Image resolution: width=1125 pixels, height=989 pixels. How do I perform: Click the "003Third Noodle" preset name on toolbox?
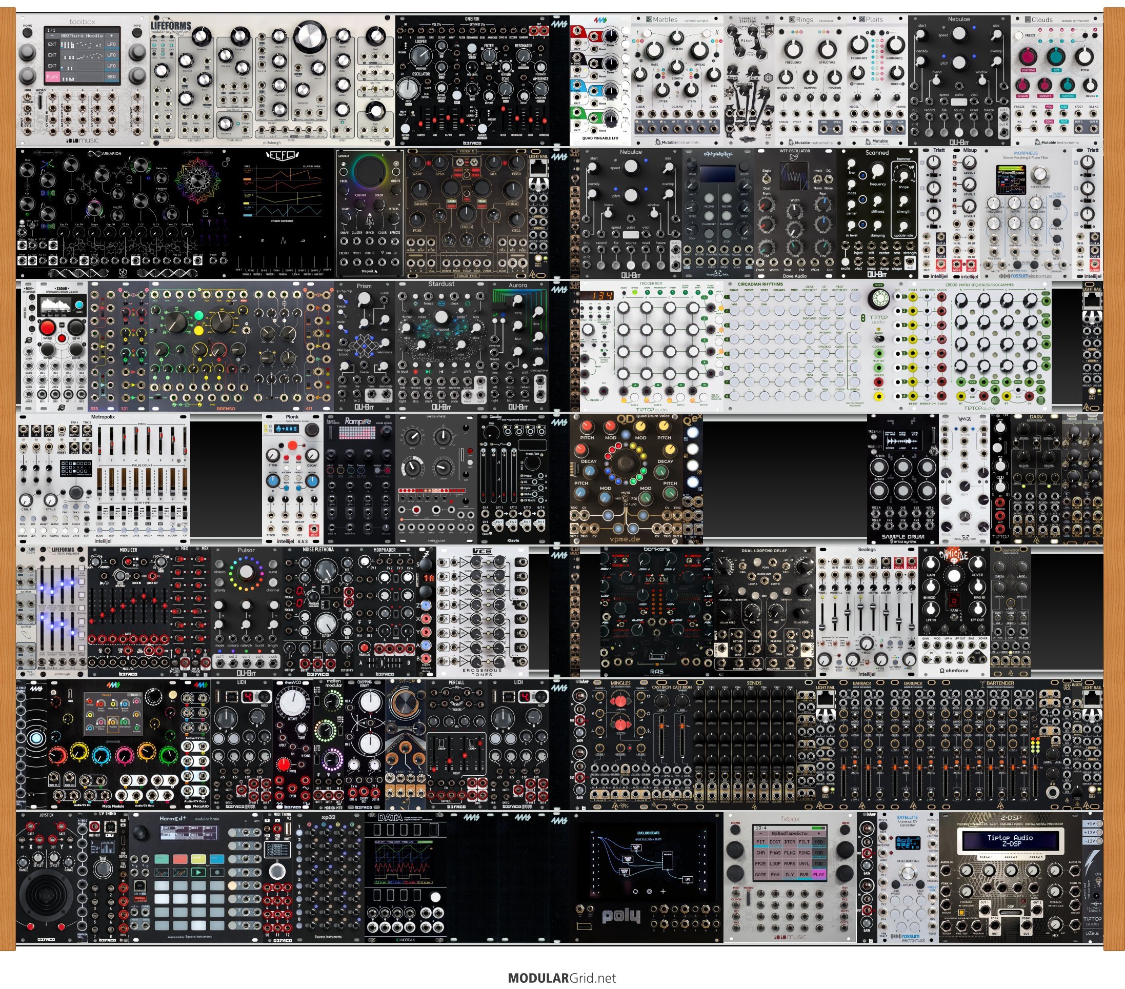(82, 35)
